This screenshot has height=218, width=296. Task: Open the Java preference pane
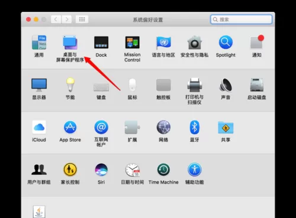point(39,212)
